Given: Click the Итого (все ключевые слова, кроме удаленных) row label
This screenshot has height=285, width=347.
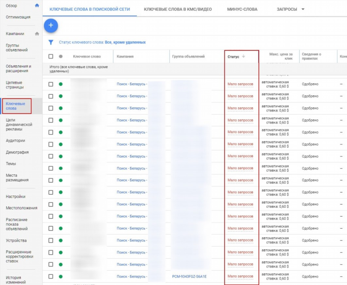Looking at the screenshot, I should pos(79,69).
